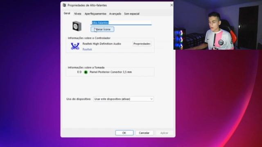The image size is (262, 147).
Task: Open the Som espacial tab
Action: [132, 13]
